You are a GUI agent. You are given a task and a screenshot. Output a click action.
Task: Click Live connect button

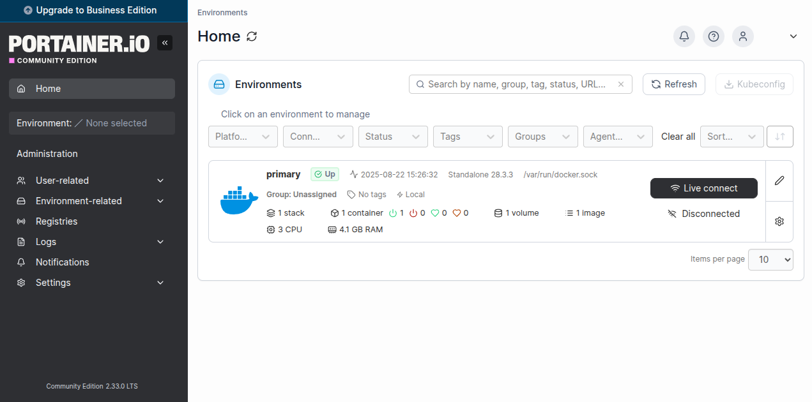pos(704,188)
